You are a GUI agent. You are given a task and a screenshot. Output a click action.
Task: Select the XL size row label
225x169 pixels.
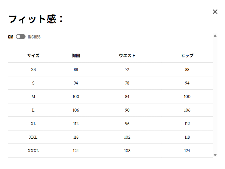[33, 124]
